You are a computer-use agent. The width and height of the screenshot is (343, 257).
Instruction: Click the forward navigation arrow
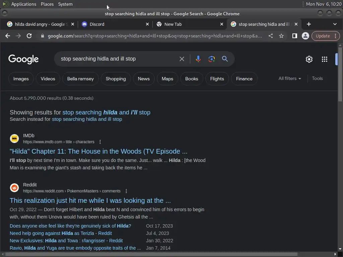[x=18, y=36]
